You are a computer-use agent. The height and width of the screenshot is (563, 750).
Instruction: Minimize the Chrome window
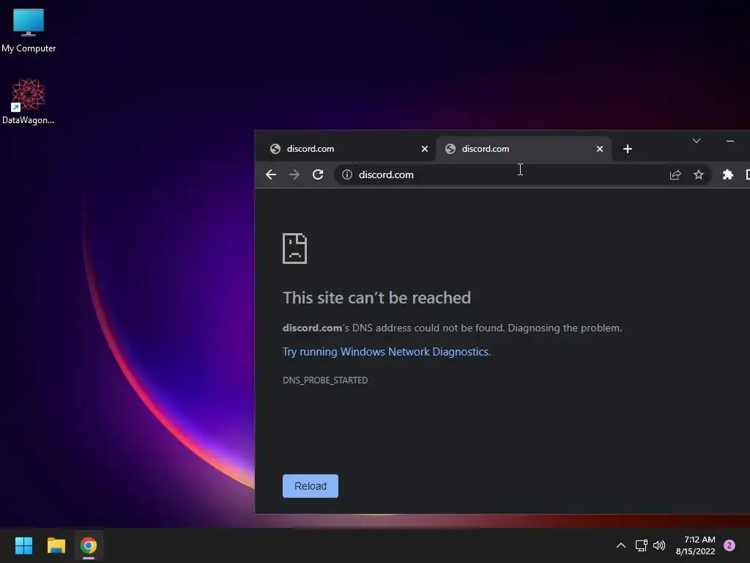pos(730,141)
